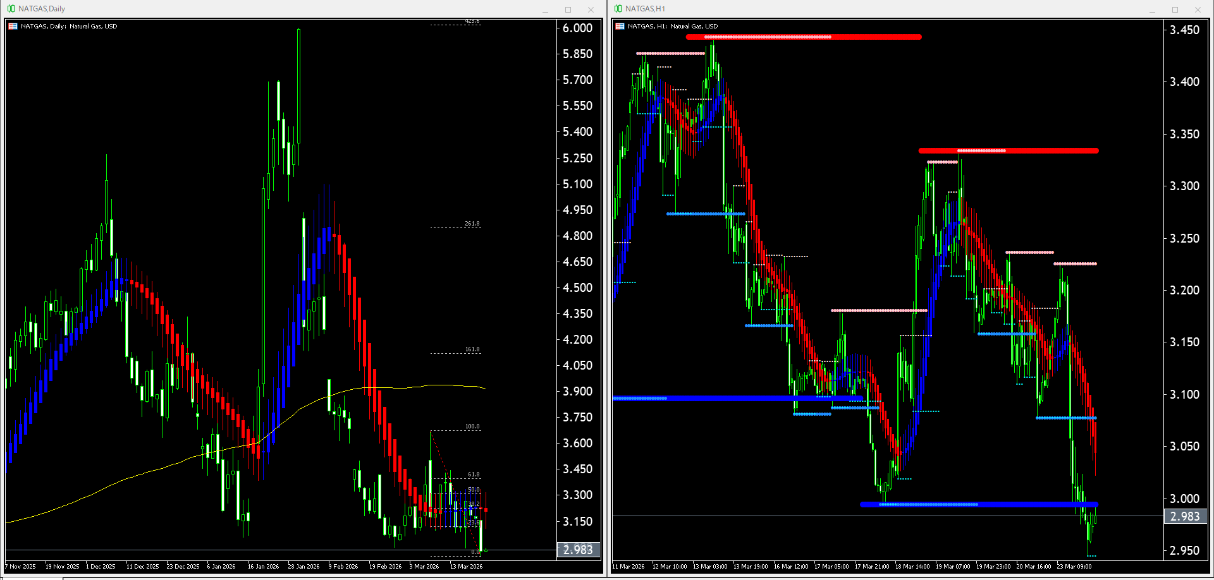Minimize the NATGAS,H1 chart window
This screenshot has width=1214, height=580.
pyautogui.click(x=1152, y=9)
